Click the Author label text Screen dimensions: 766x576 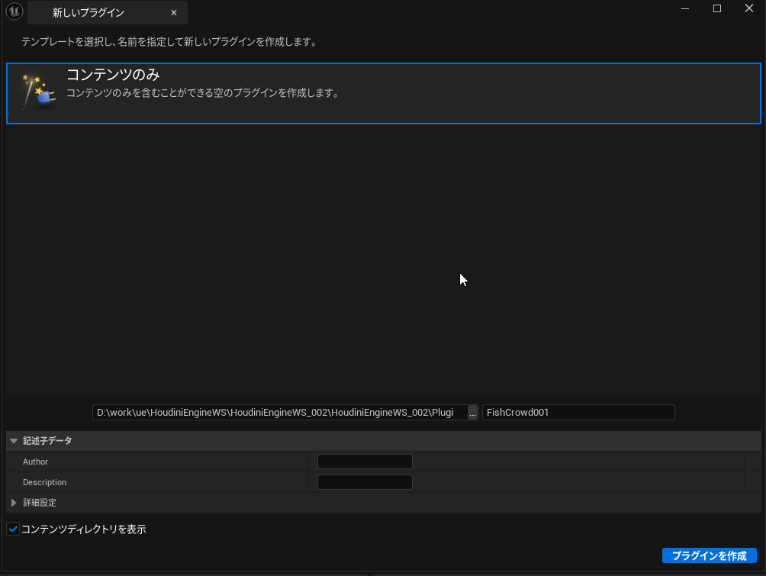point(35,462)
